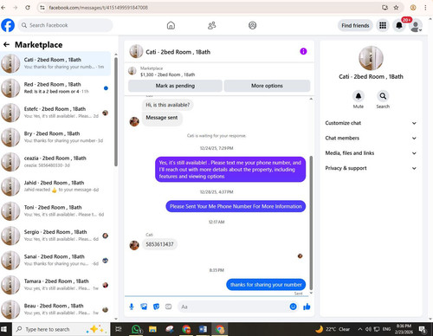Open the apps grid menu icon
The height and width of the screenshot is (336, 433).
pyautogui.click(x=383, y=25)
